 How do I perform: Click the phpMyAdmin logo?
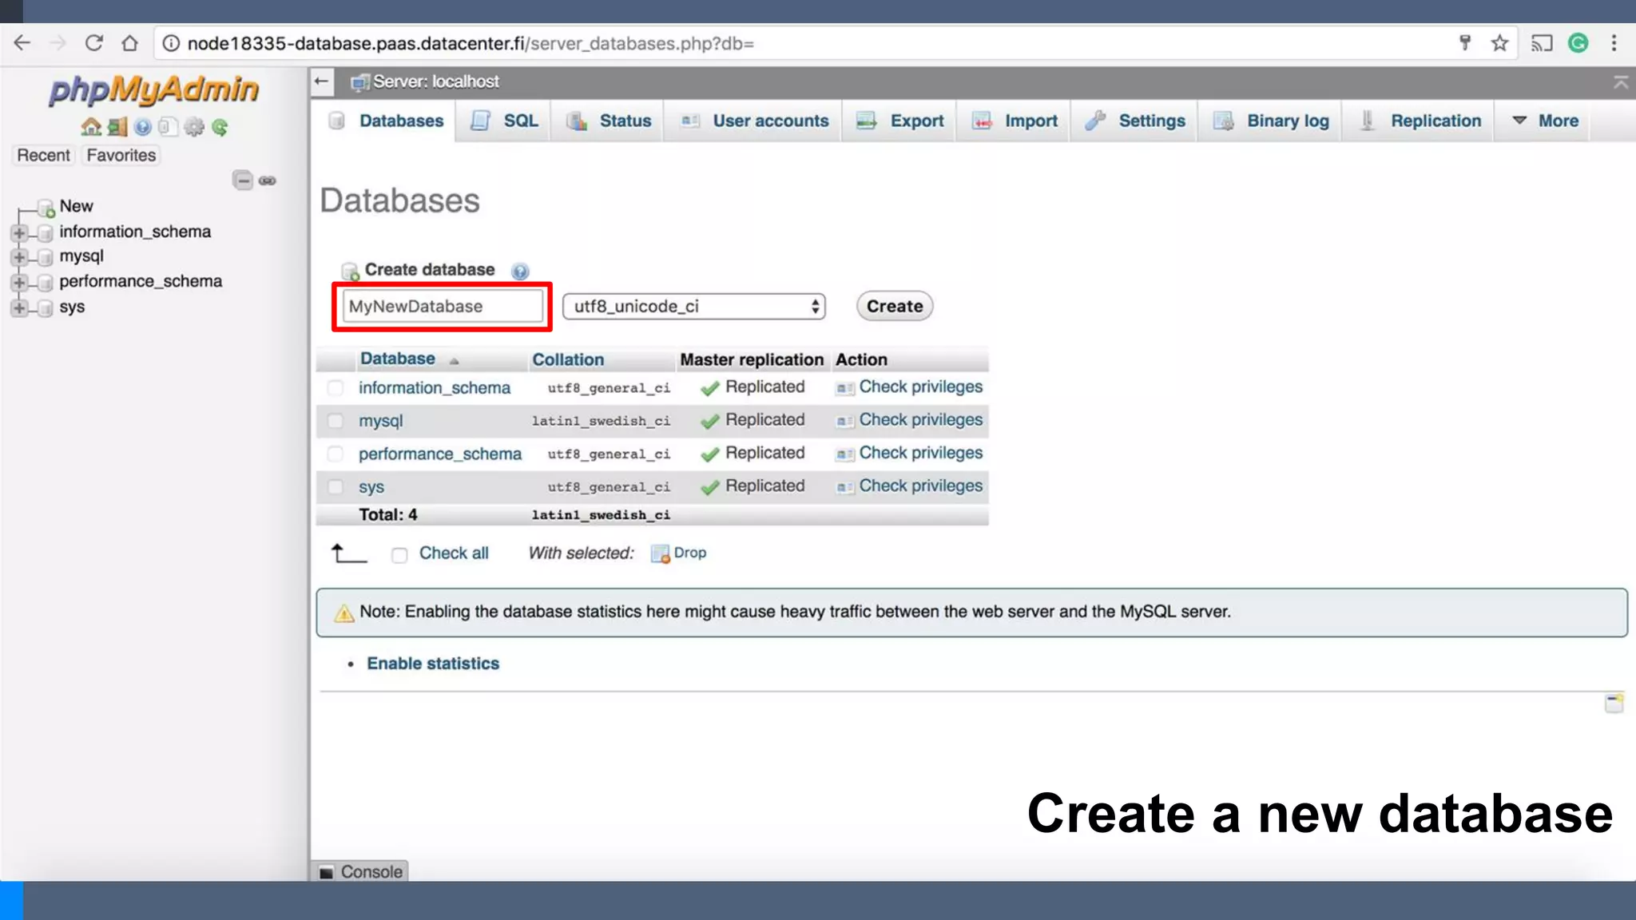[154, 89]
